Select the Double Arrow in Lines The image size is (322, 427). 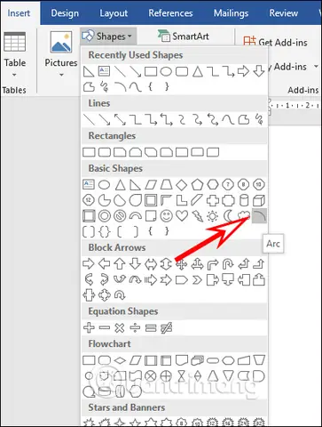120,119
